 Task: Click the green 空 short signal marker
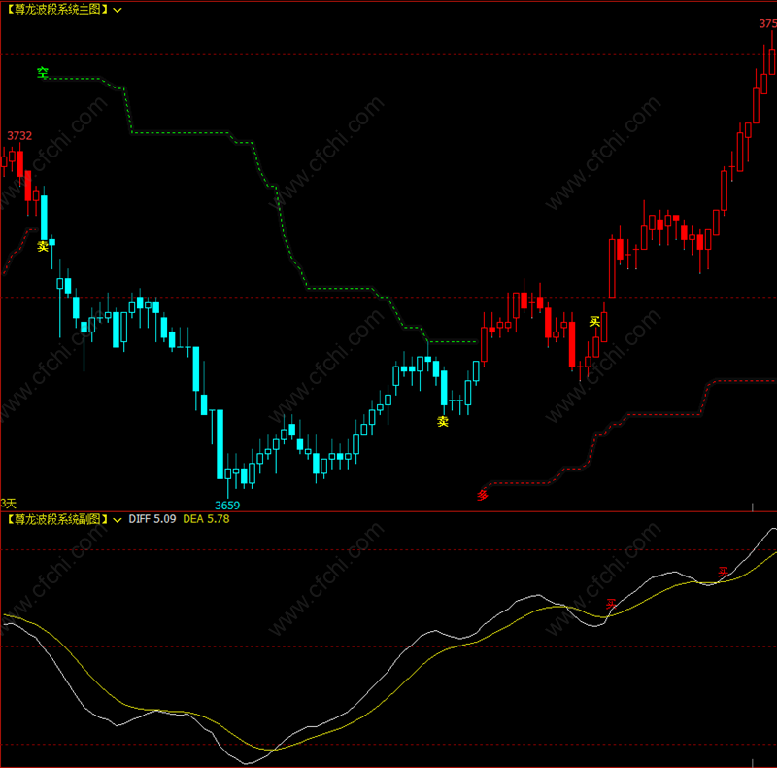click(43, 74)
